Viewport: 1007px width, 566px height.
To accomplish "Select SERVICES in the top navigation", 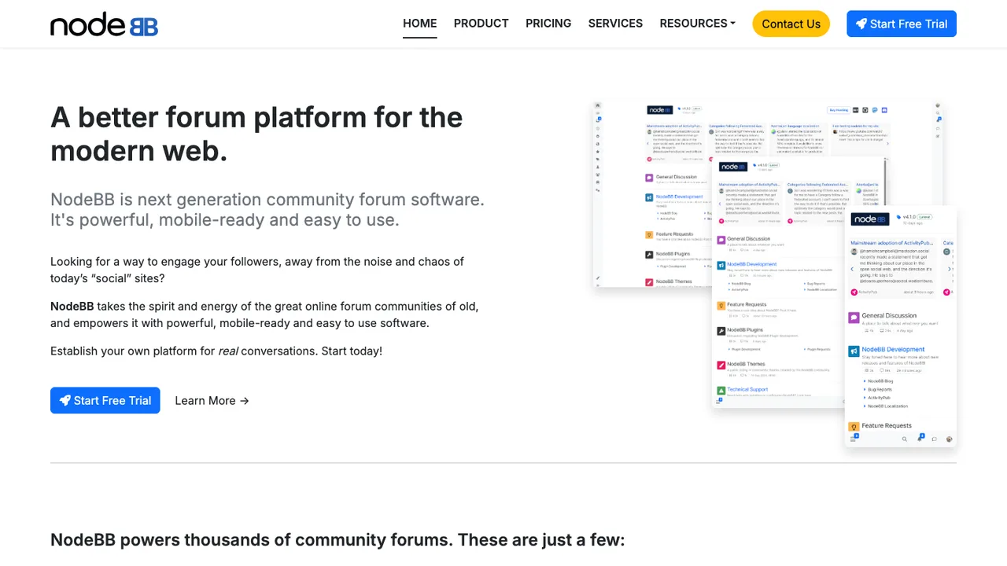I will (x=615, y=24).
